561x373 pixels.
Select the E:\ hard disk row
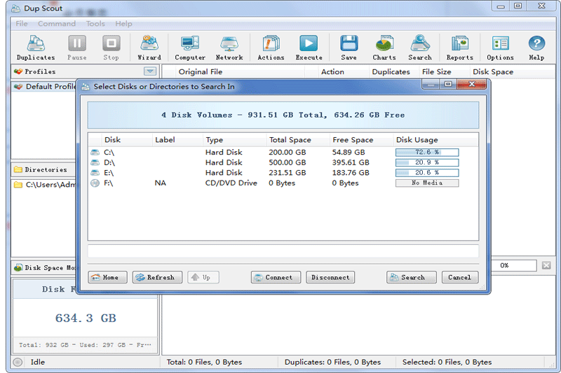pyautogui.click(x=283, y=173)
